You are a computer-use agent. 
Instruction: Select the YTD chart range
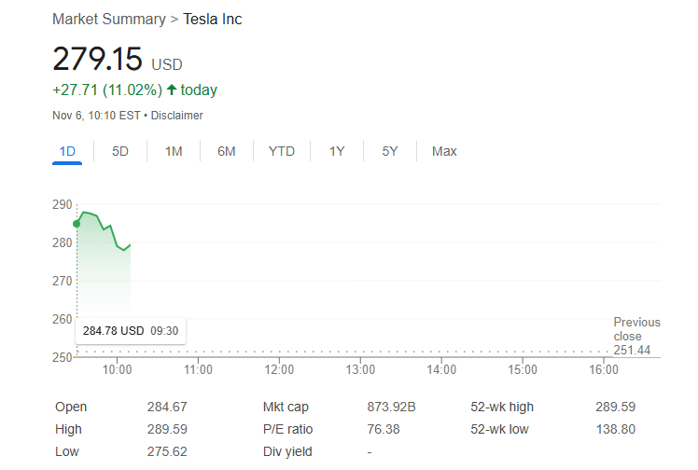281,151
